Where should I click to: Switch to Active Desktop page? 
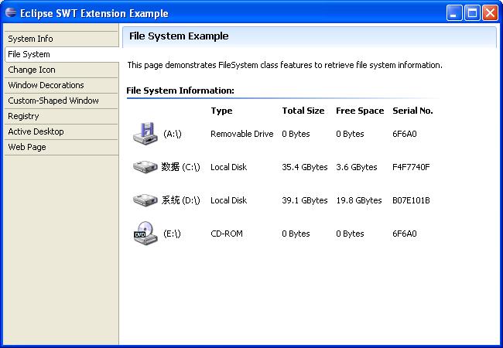coord(62,131)
